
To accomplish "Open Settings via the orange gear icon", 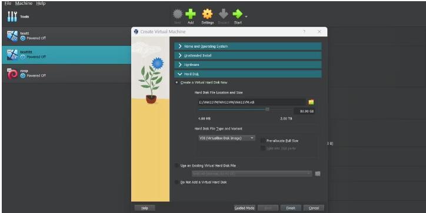I will [207, 14].
